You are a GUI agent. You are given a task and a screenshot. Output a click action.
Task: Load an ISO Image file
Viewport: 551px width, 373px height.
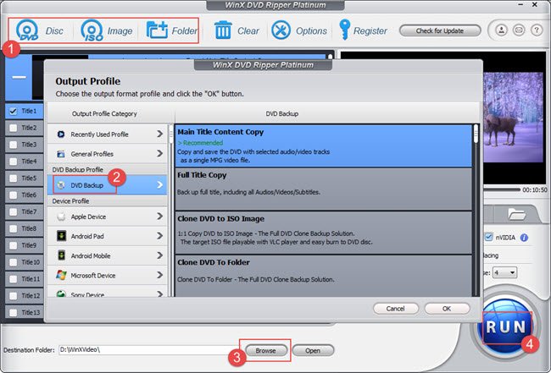click(92, 30)
